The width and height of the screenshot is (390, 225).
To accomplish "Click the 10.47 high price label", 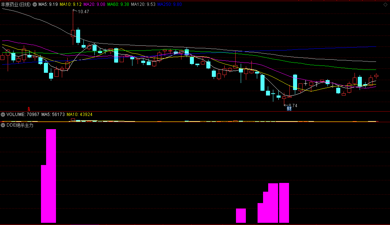I will 83,12.
